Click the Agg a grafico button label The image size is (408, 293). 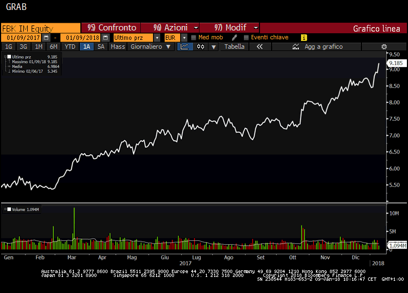tap(324, 47)
